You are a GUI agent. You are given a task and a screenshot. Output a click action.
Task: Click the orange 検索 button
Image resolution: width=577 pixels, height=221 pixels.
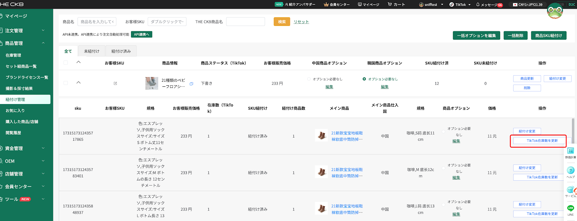pyautogui.click(x=282, y=22)
